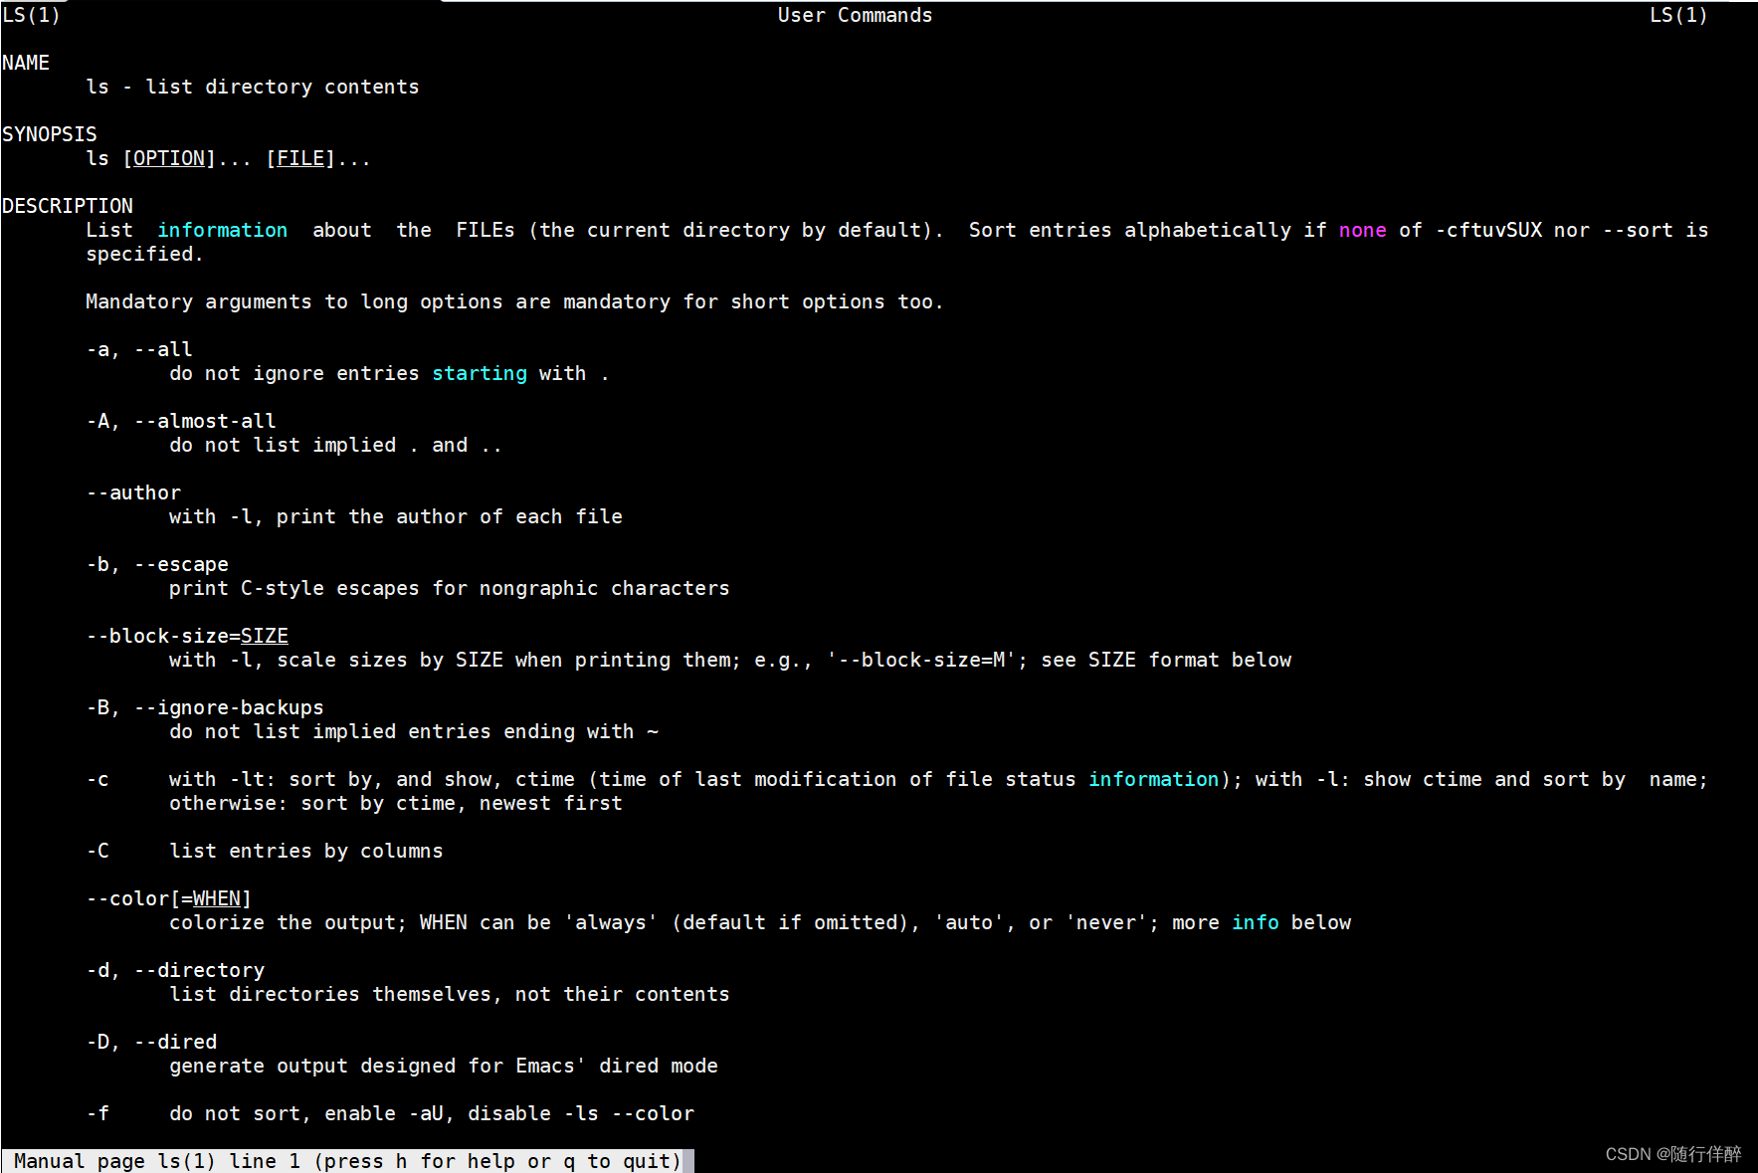Click the underlined SIZE after --block-size=

[265, 636]
